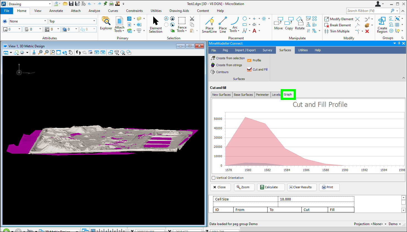The image size is (407, 232).
Task: Open the element color swatch dropdown
Action: 19,29
